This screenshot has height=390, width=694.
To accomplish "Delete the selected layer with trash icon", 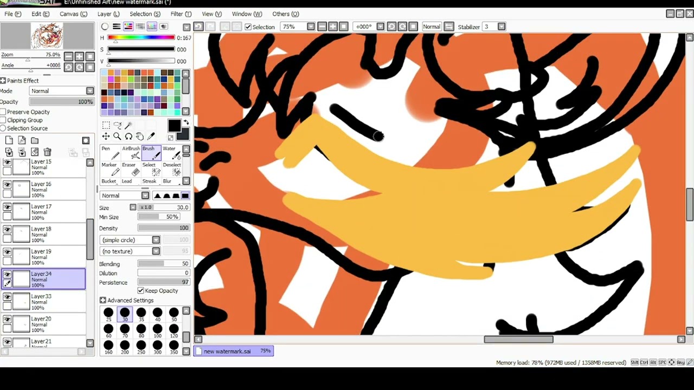I will point(47,152).
